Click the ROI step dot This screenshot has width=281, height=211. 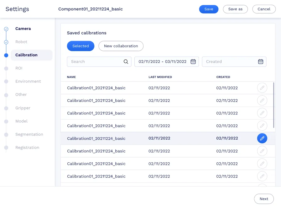pyautogui.click(x=6, y=68)
